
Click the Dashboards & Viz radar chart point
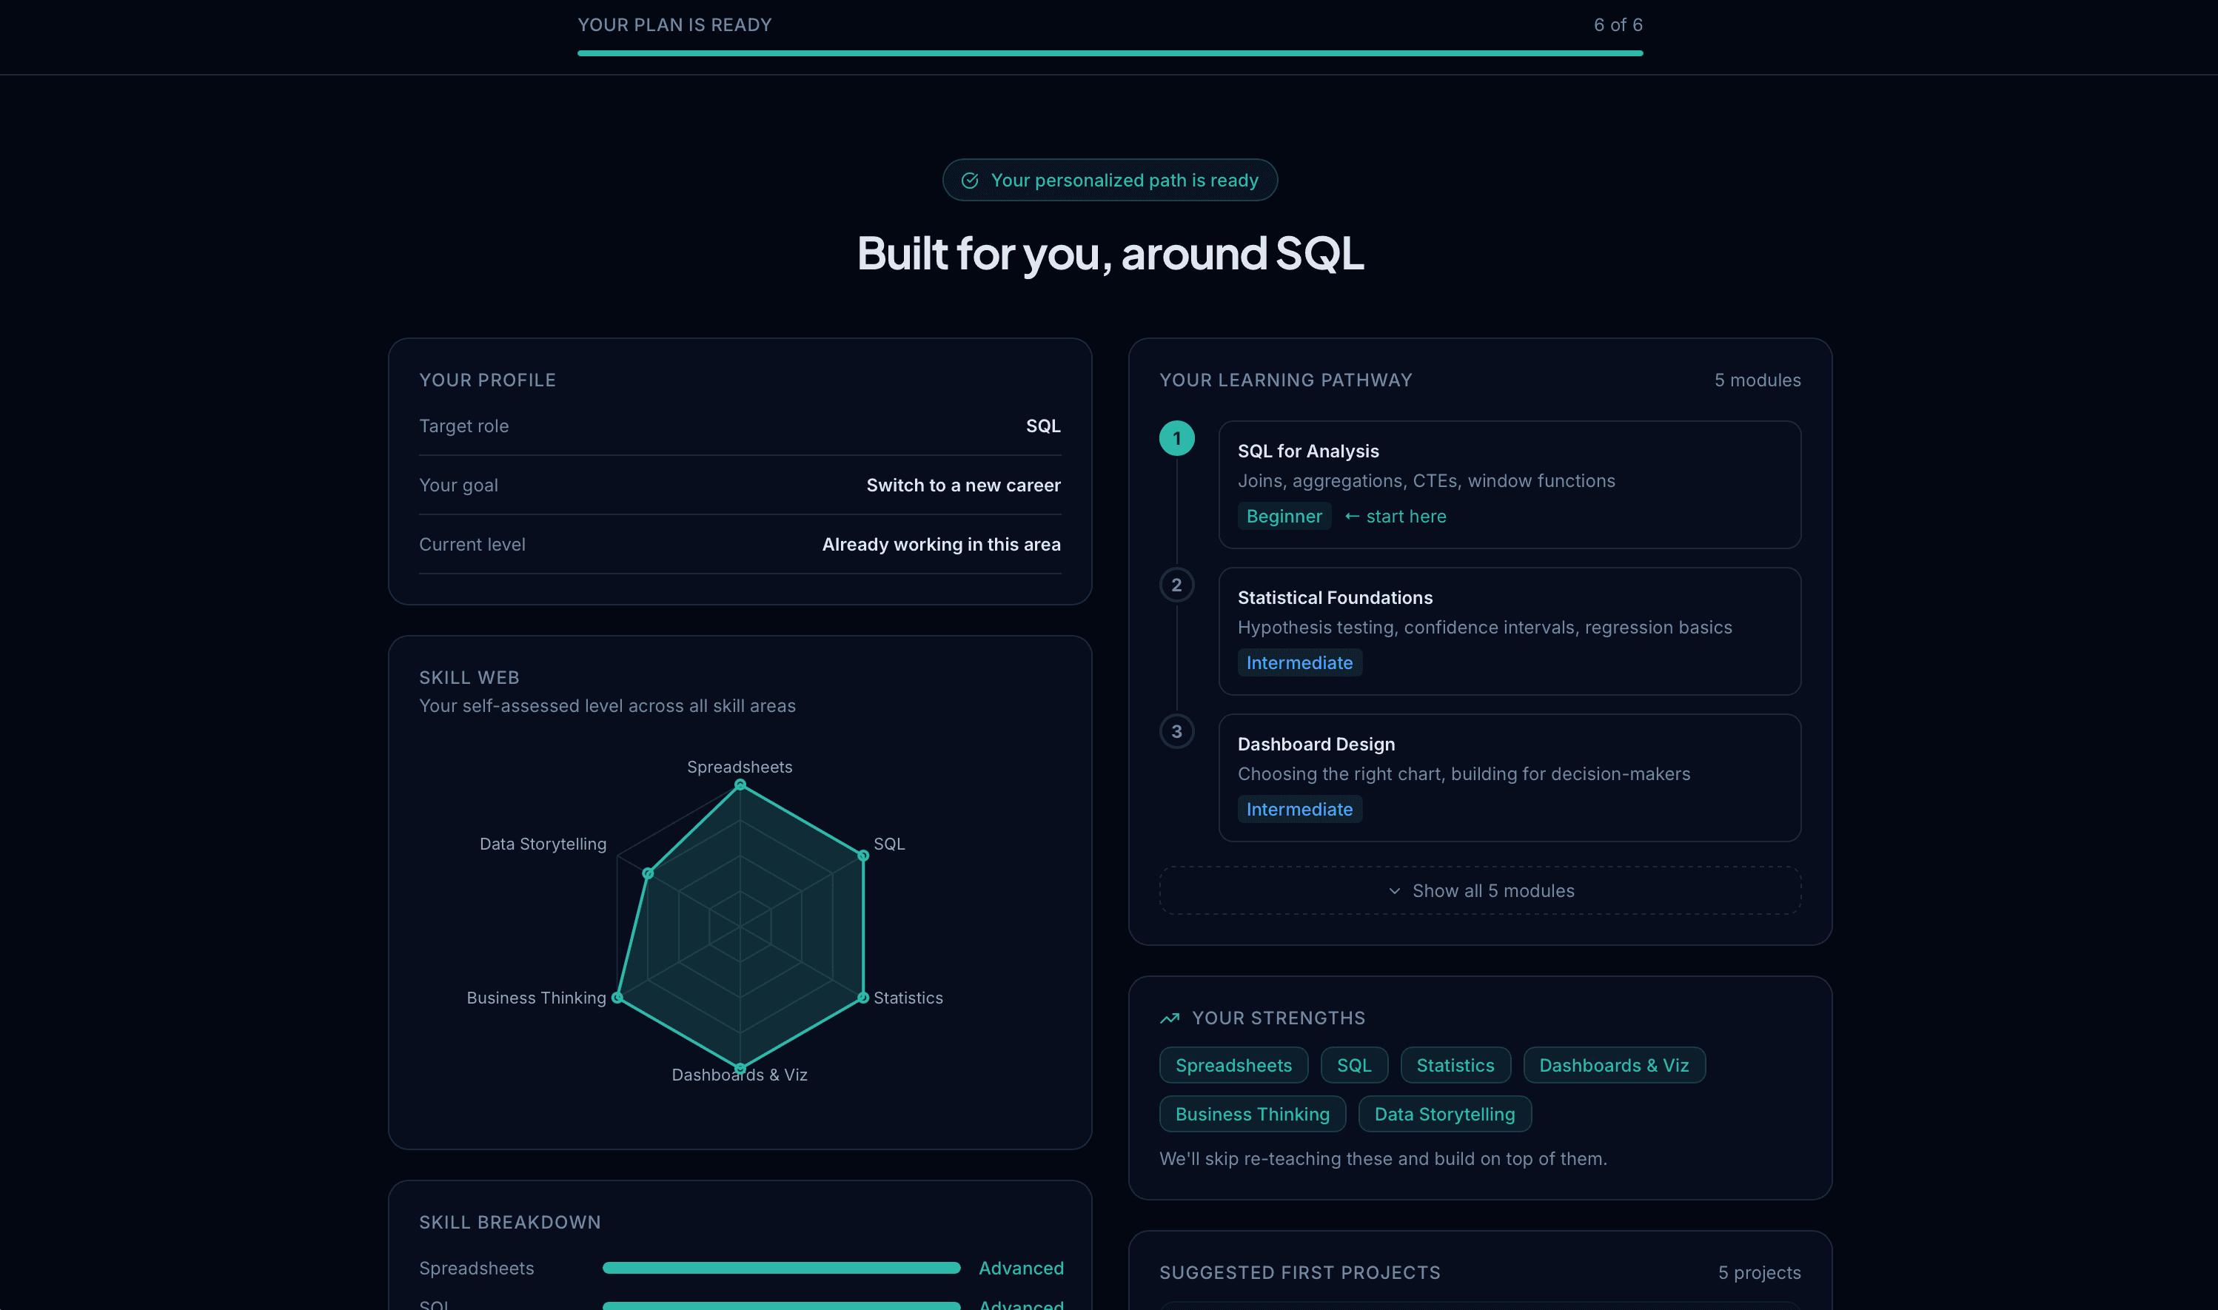click(740, 1068)
